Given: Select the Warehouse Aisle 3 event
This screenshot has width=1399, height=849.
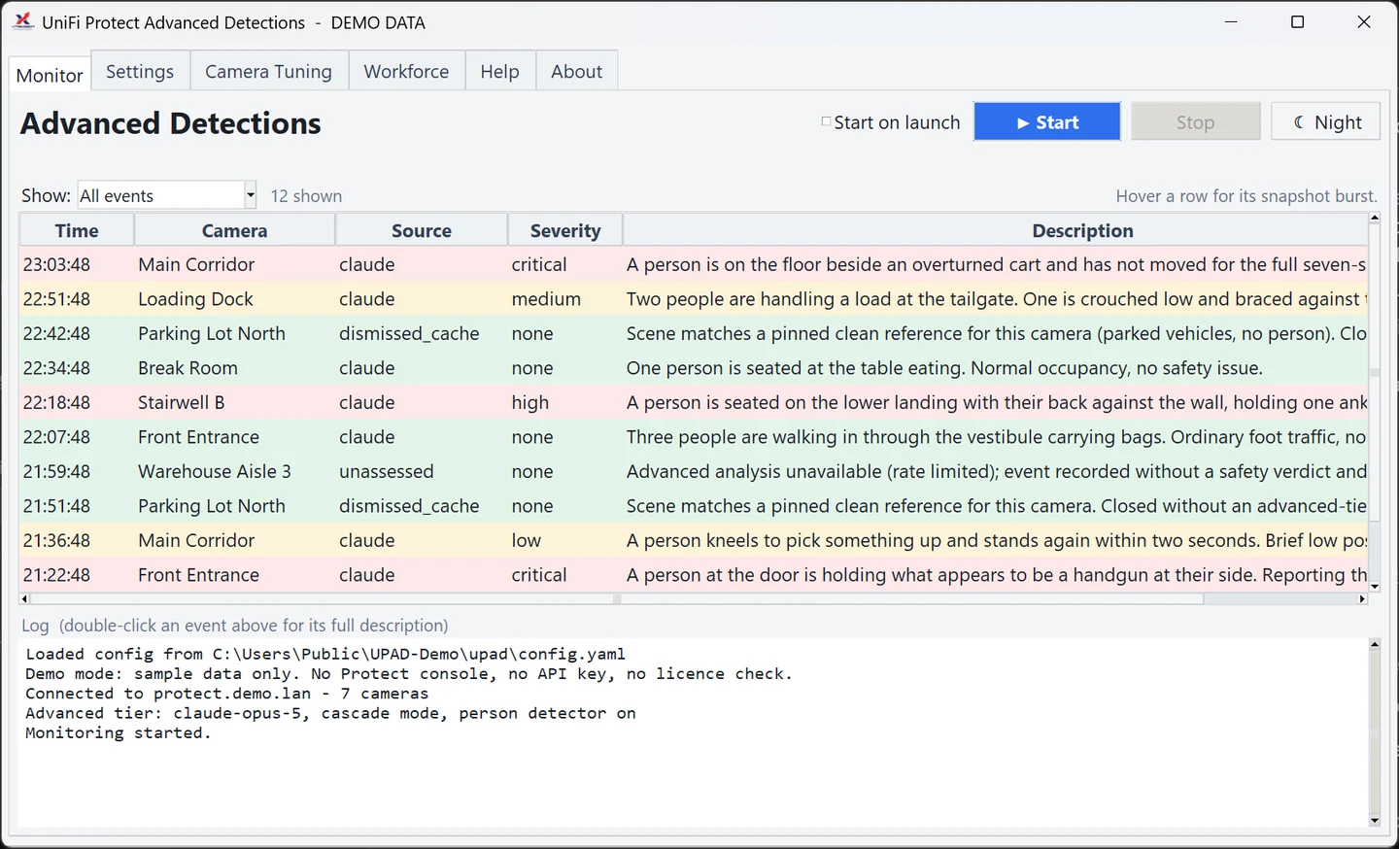Looking at the screenshot, I should 694,471.
